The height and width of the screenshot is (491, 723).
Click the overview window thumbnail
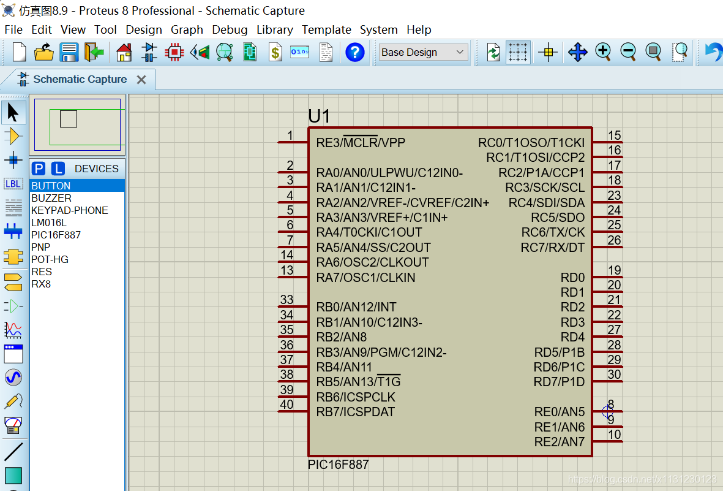78,124
